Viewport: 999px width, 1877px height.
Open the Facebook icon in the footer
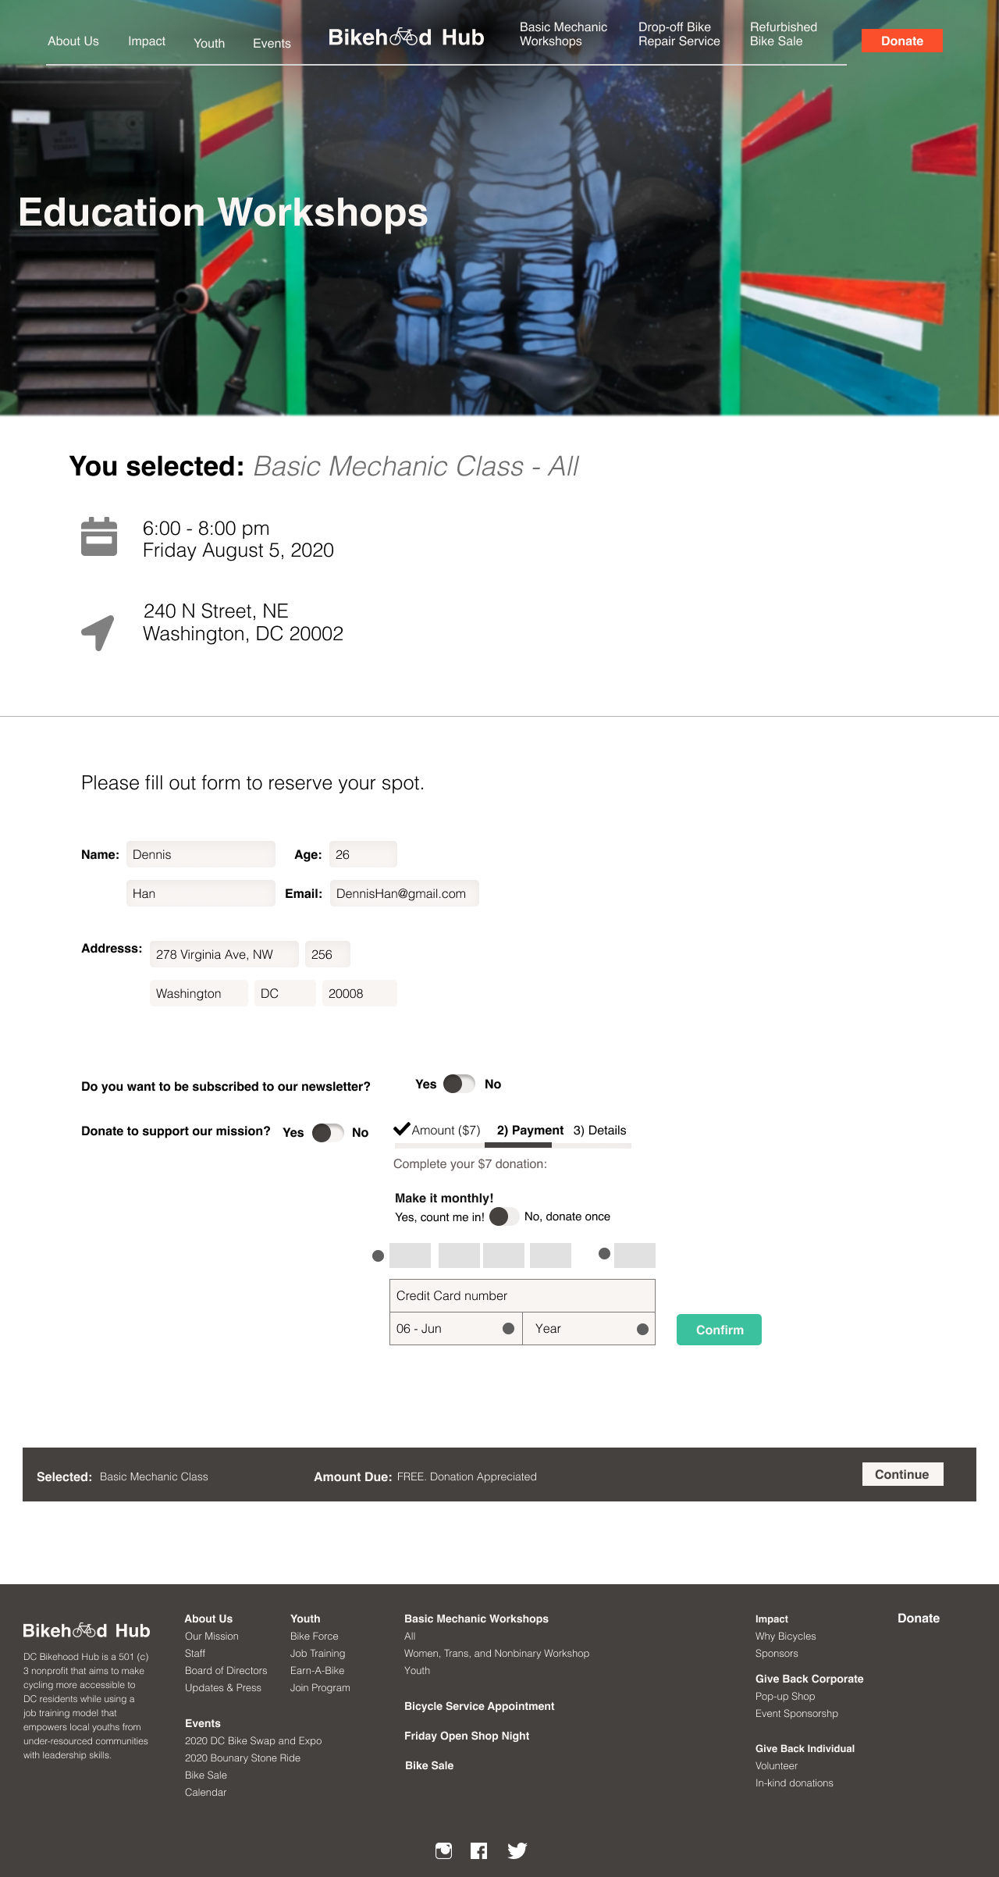[479, 1850]
